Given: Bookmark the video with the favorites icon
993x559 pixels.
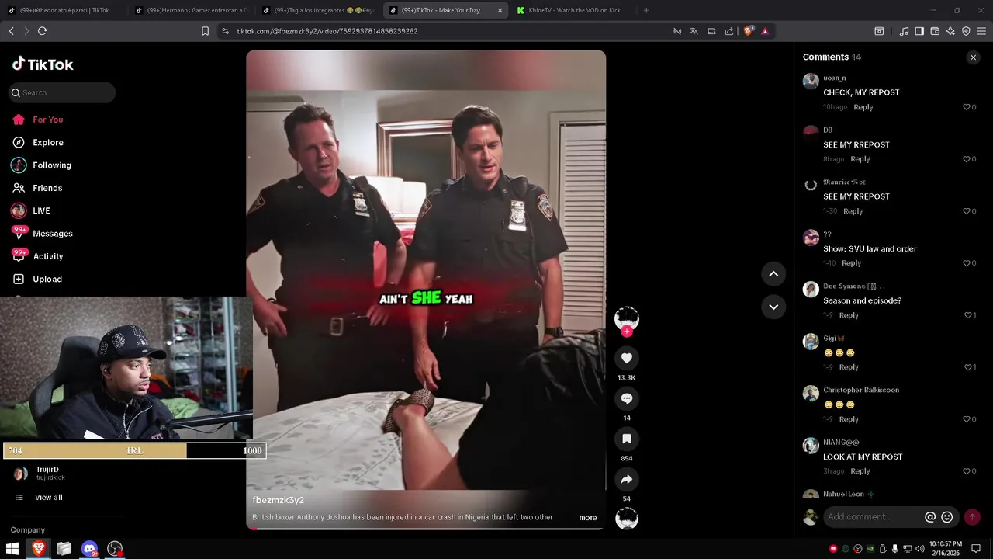Looking at the screenshot, I should [627, 439].
